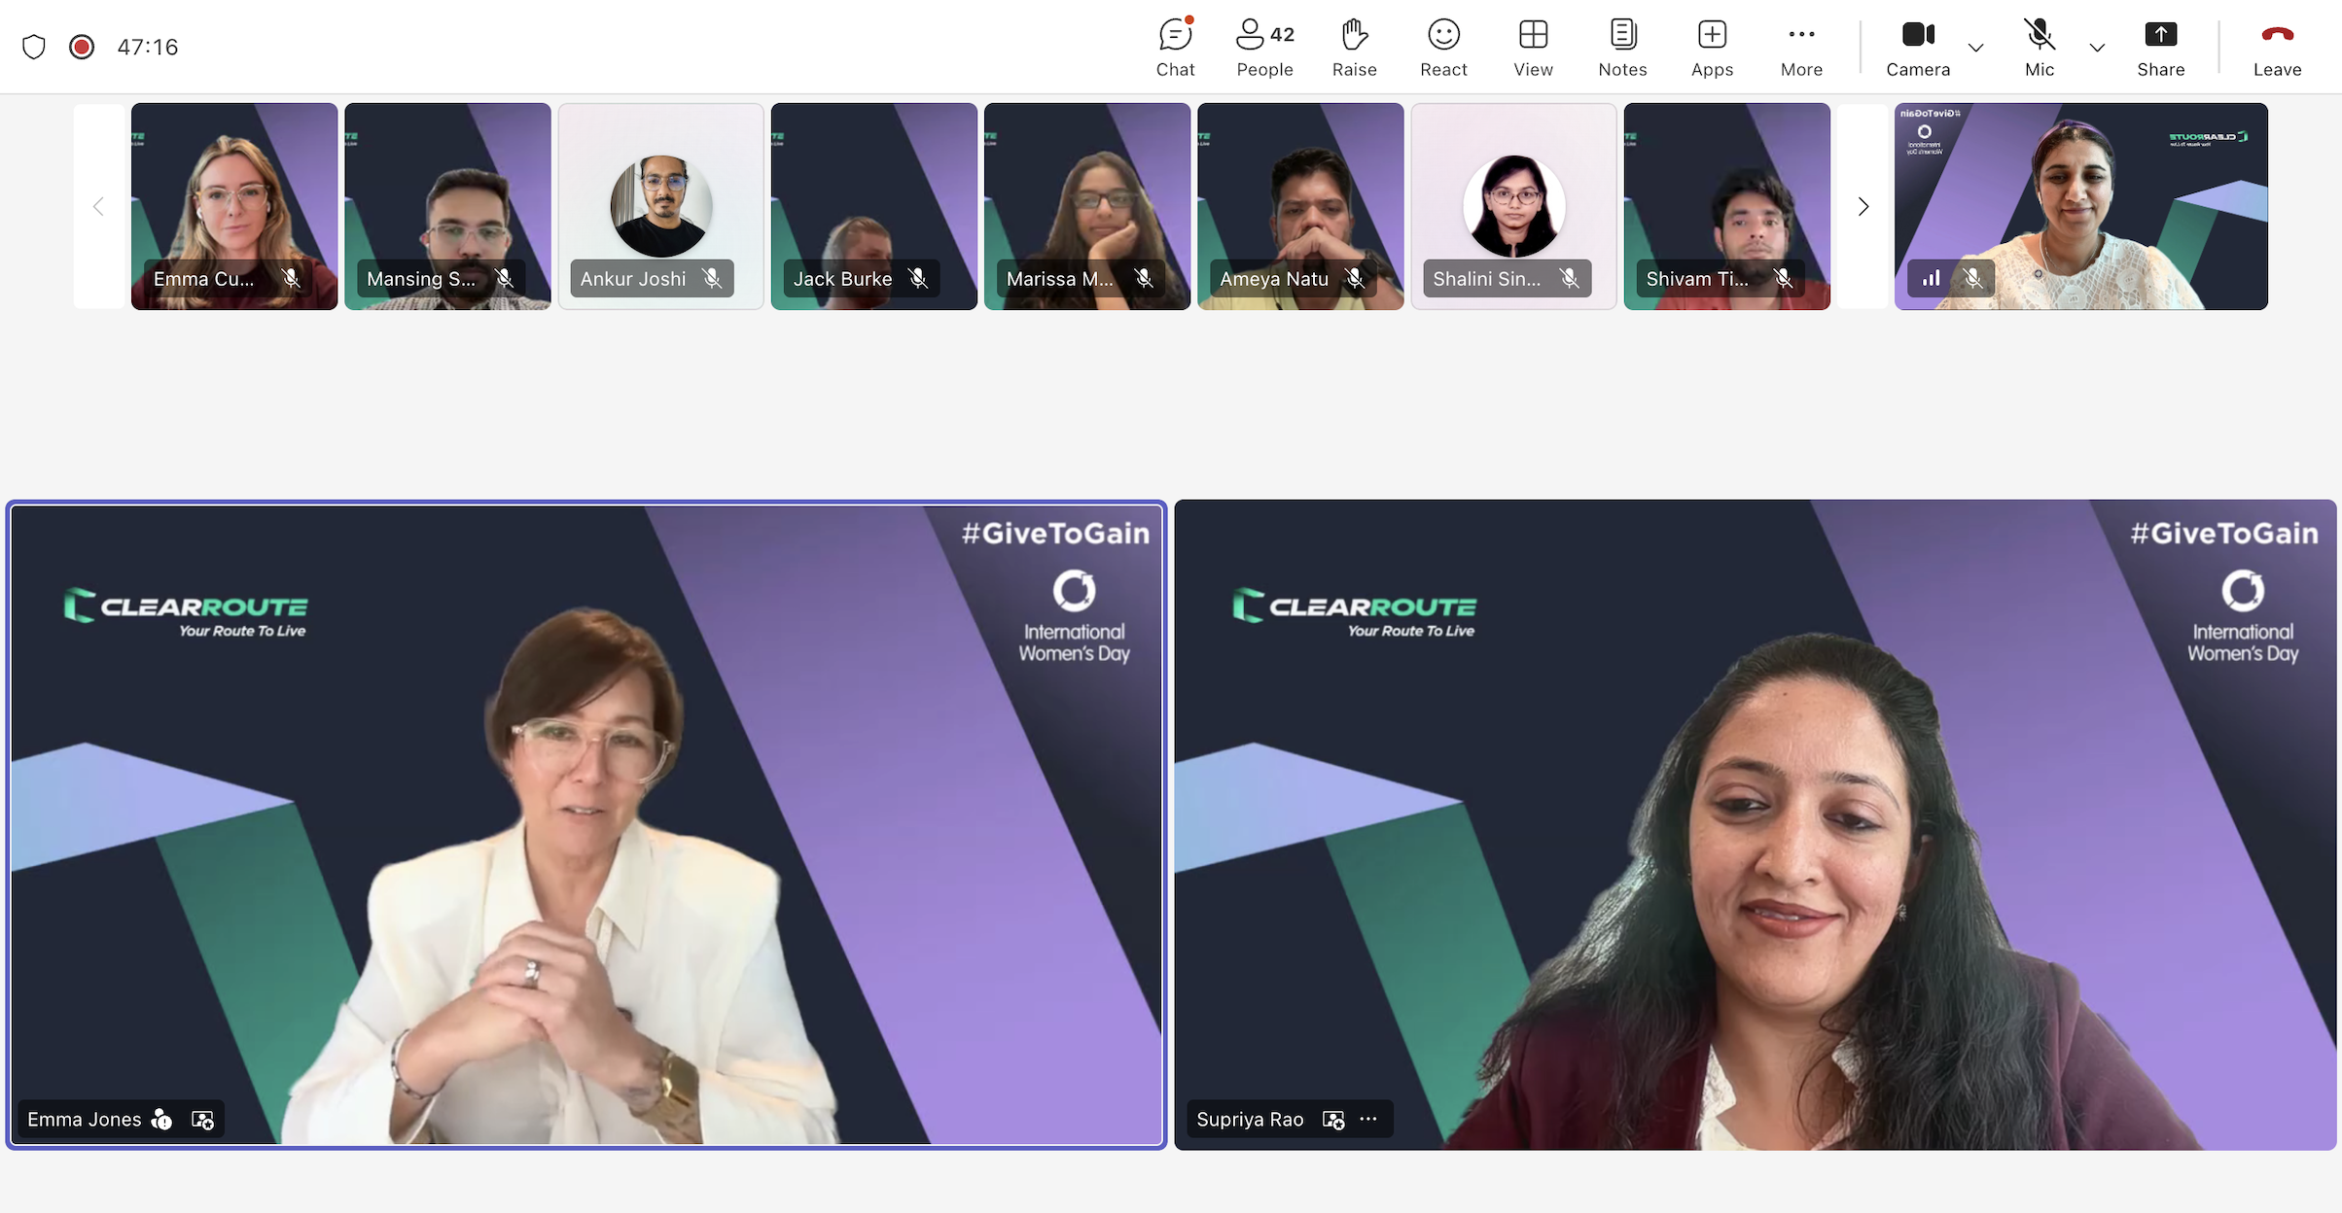Open the React emoji picker
Image resolution: width=2342 pixels, height=1213 pixels.
coord(1443,46)
